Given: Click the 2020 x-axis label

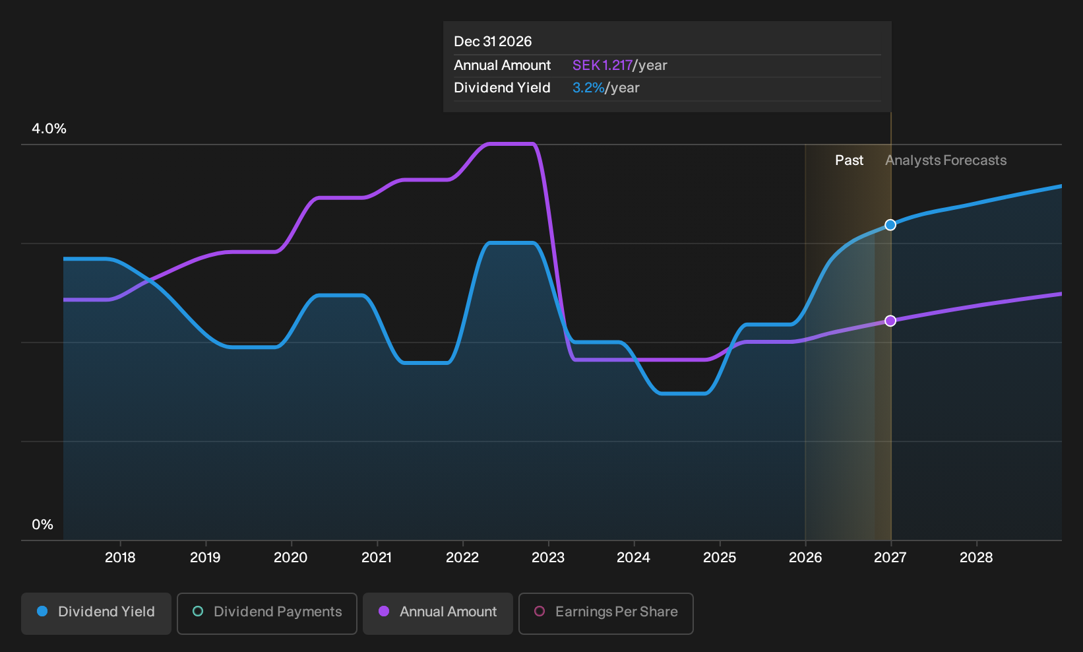Looking at the screenshot, I should pos(291,558).
